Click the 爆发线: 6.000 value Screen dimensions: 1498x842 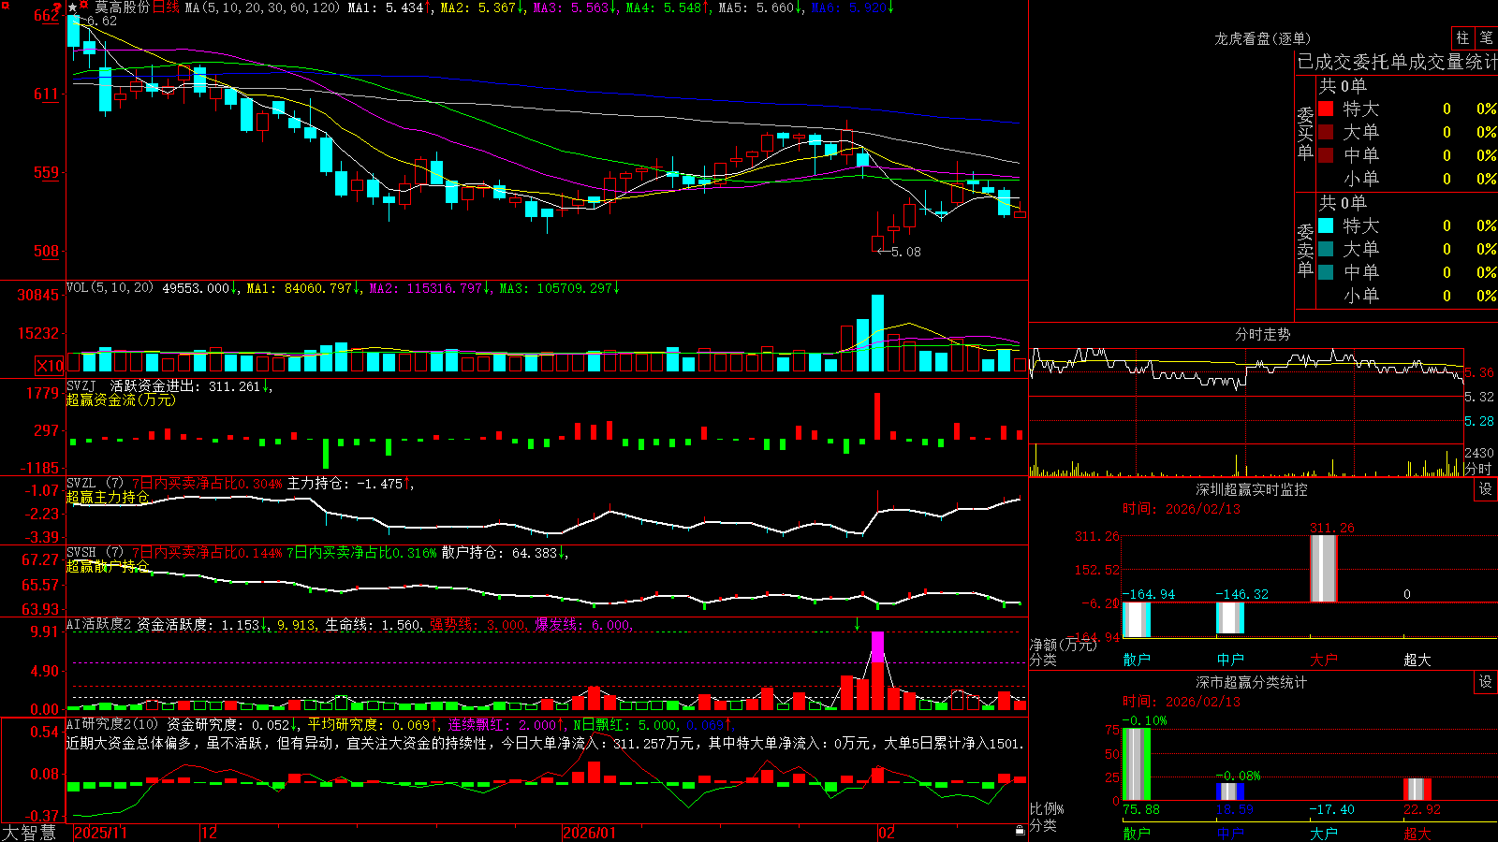pos(581,625)
